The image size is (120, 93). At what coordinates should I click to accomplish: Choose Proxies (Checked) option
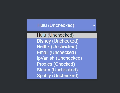click(62, 64)
